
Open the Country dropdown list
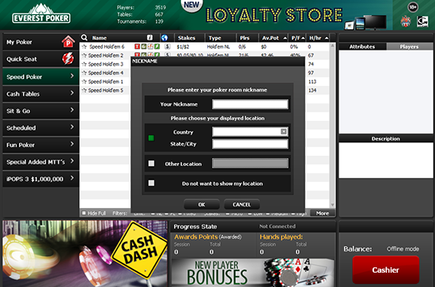click(283, 131)
